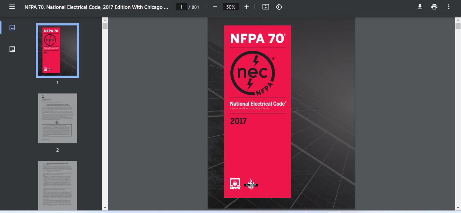Screen dimensions: 461x213
Task: Click the zoom out icon
Action: [x=215, y=6]
